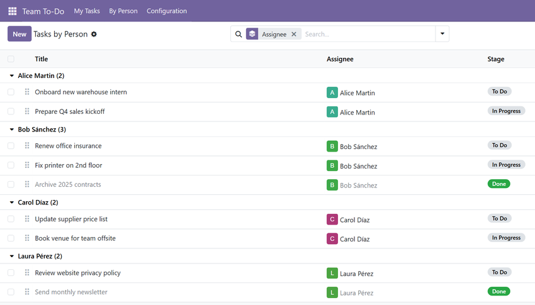Tick checkbox for Fix printer on 2nd floor
The width and height of the screenshot is (535, 305).
point(11,165)
